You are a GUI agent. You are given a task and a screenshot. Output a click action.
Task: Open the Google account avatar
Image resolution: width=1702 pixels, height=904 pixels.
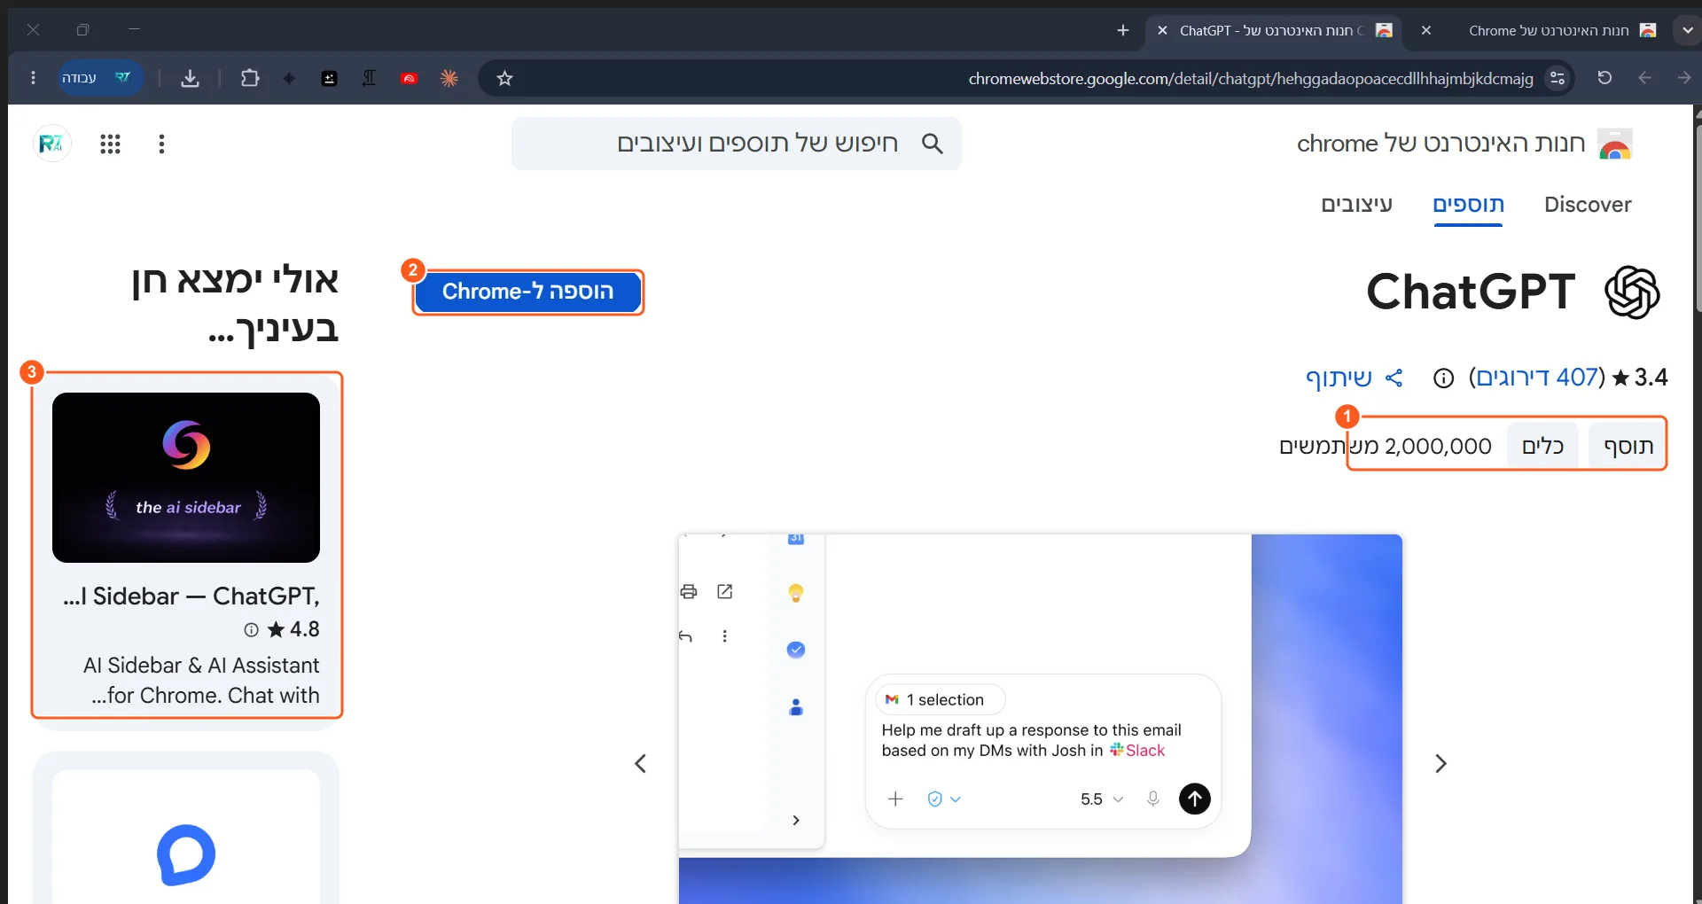(52, 144)
